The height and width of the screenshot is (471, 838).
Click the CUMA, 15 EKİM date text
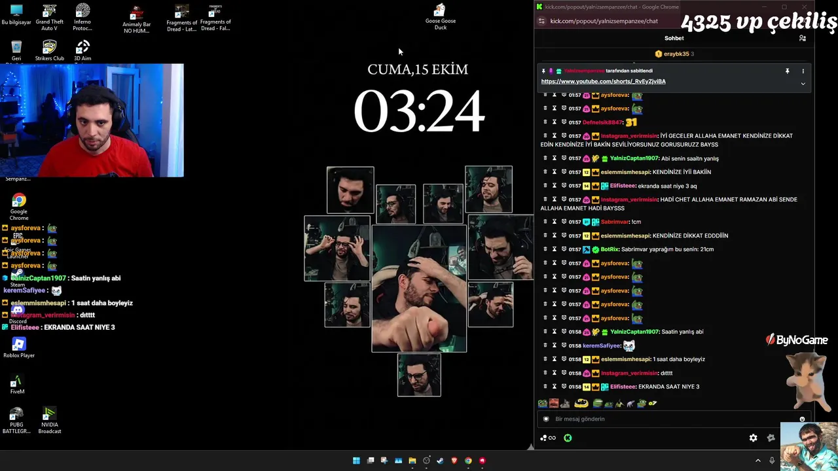coord(418,69)
